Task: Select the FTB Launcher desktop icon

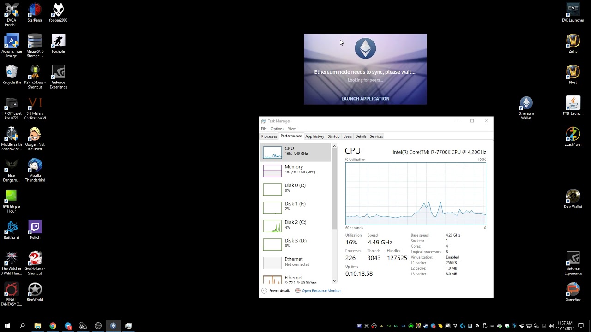Action: pos(573,106)
